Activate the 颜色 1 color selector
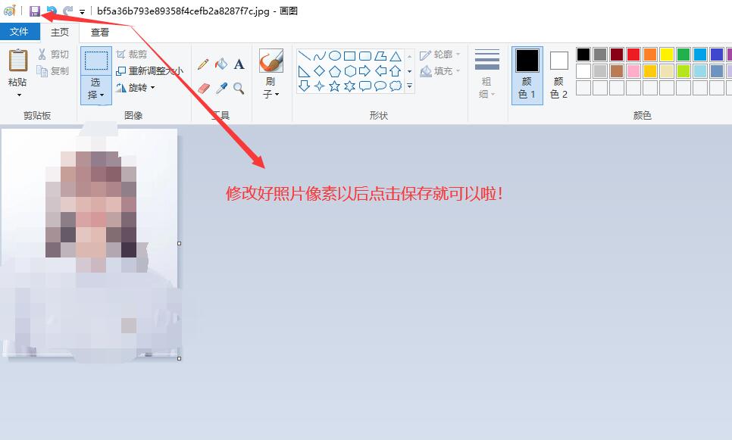 tap(527, 75)
